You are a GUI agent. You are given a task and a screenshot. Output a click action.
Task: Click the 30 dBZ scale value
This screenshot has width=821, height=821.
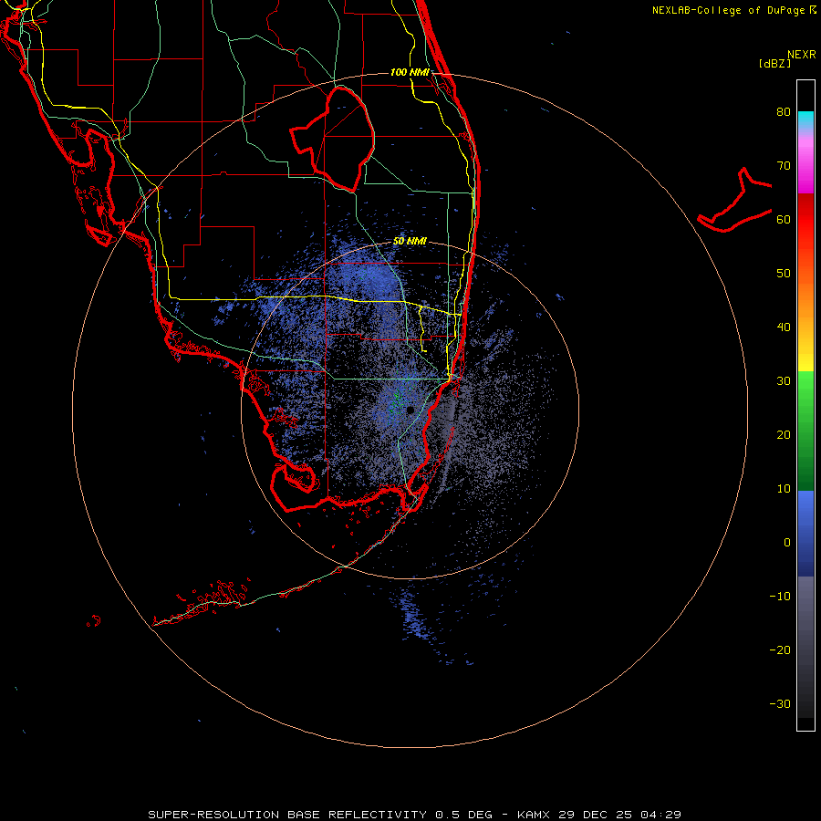click(784, 381)
